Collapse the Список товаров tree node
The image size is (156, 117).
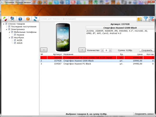tap(4, 24)
